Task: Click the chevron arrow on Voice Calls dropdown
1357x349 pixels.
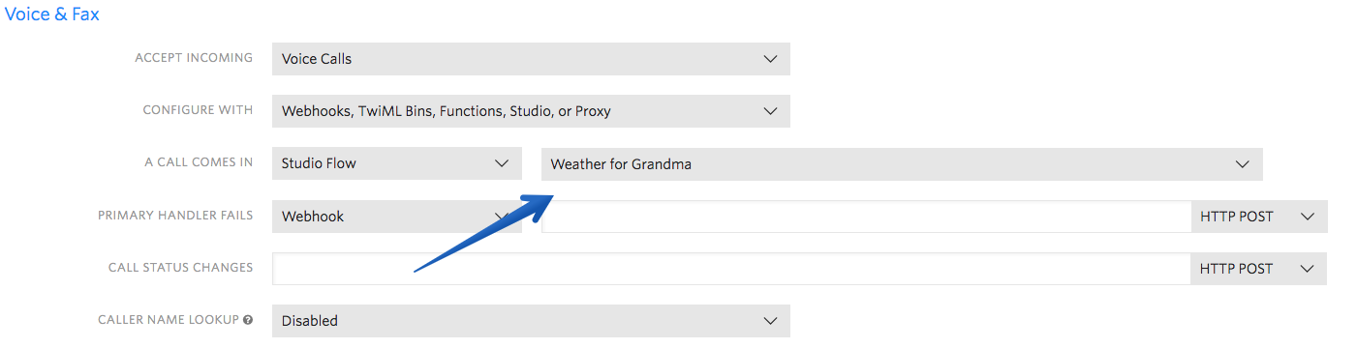Action: (x=770, y=59)
